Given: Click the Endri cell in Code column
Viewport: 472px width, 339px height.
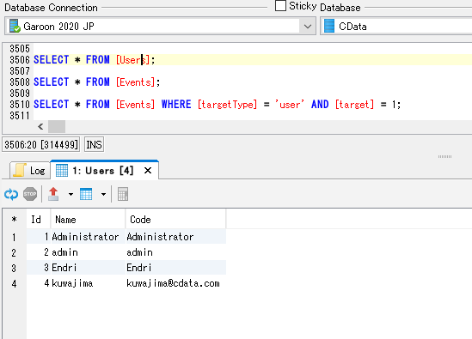Looking at the screenshot, I should coord(175,268).
